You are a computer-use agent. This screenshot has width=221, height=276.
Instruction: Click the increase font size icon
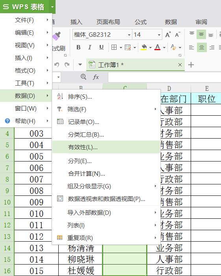tap(168, 35)
